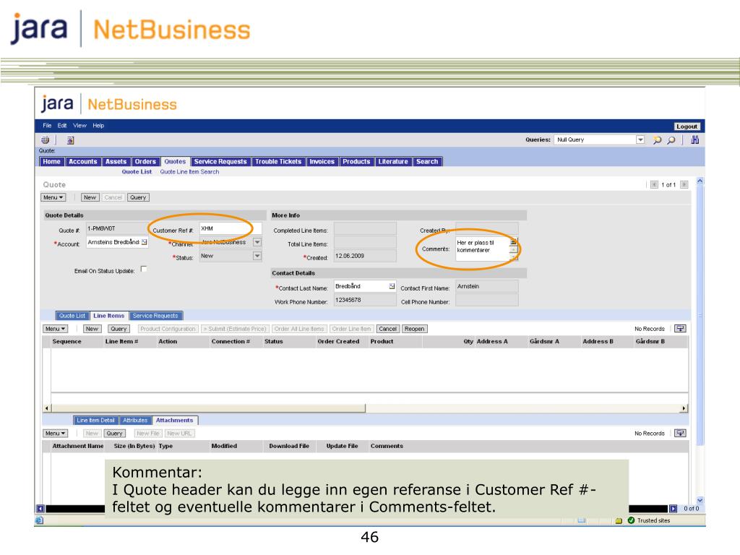Click the Customer Ref # field

point(231,228)
